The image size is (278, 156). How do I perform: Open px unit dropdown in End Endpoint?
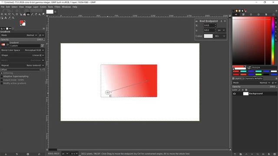222,30
